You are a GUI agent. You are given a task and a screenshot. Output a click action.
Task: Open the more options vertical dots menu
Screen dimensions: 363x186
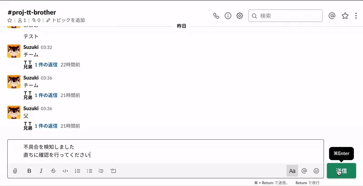[356, 16]
